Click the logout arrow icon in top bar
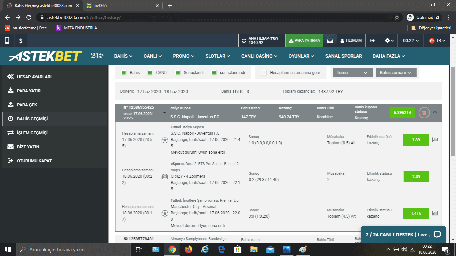This screenshot has height=256, width=456. (373, 41)
